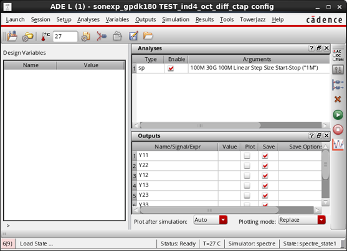
Task: Check the Plot box for Y11
Action: coord(247,156)
